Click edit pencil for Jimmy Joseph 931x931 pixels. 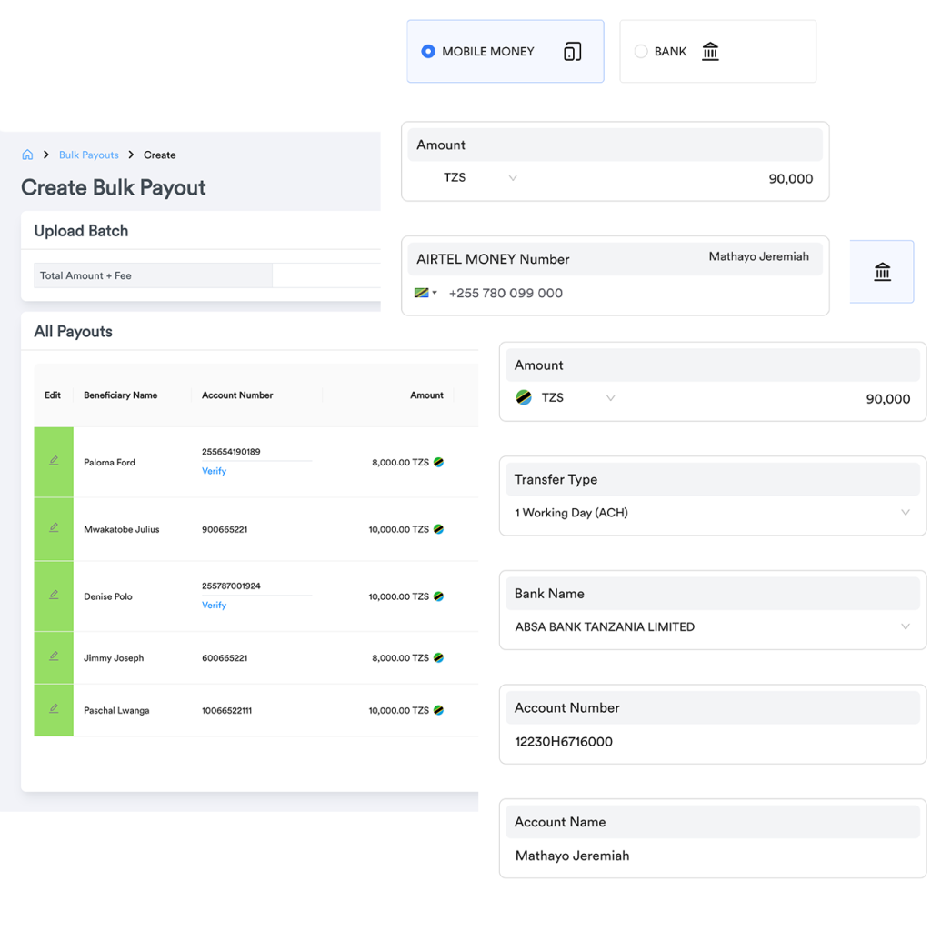point(54,656)
